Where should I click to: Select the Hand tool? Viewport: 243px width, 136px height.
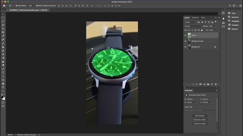(x=3, y=83)
